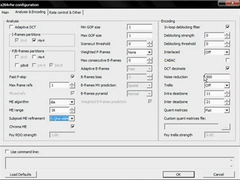Open the Quant matrices dropdown
240x180 pixels.
[226, 110]
